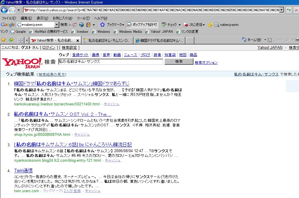Open the ツール(T) menu
299x198 pixels.
point(83,18)
